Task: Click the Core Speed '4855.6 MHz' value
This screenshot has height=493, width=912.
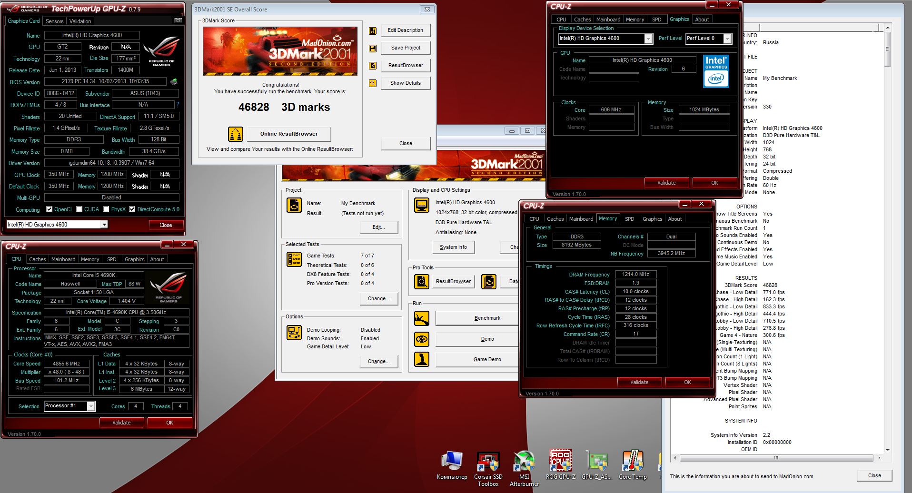Action: pos(67,364)
